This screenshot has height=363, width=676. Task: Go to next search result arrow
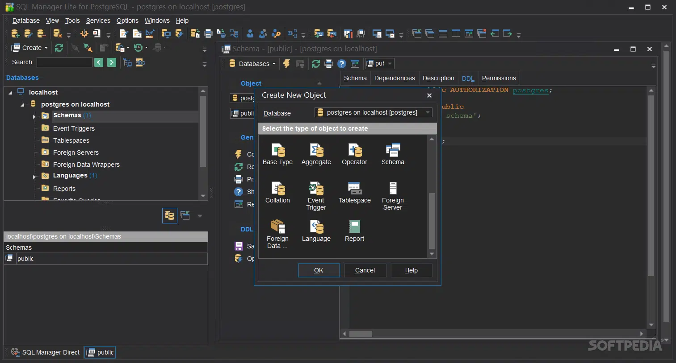point(112,62)
